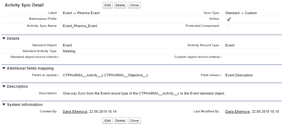Viewport: 282px width, 125px height.
Task: Click the Event_Pharma_Event sync name value
Action: click(x=80, y=26)
